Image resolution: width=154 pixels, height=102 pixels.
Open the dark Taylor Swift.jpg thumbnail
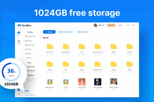pos(98,82)
